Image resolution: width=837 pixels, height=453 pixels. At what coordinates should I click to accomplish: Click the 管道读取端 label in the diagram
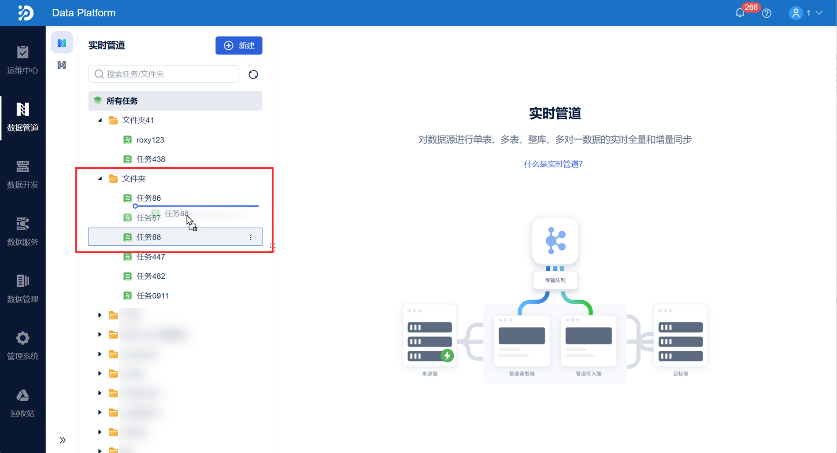click(522, 374)
